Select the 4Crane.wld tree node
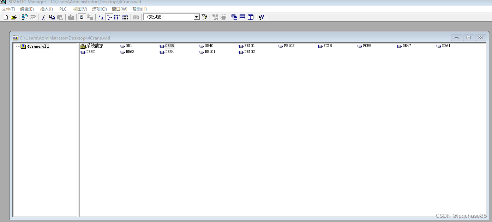 tap(35, 46)
